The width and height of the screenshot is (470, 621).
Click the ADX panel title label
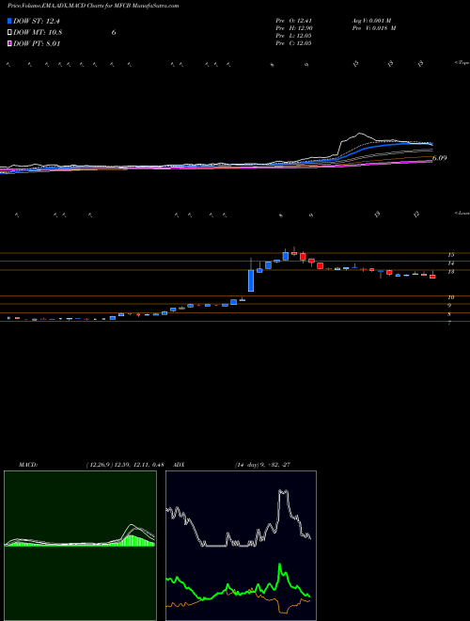coord(180,465)
